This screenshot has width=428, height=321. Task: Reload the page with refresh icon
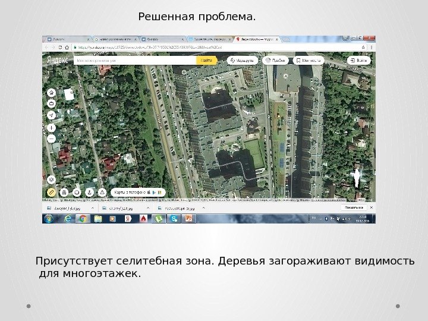[60, 47]
